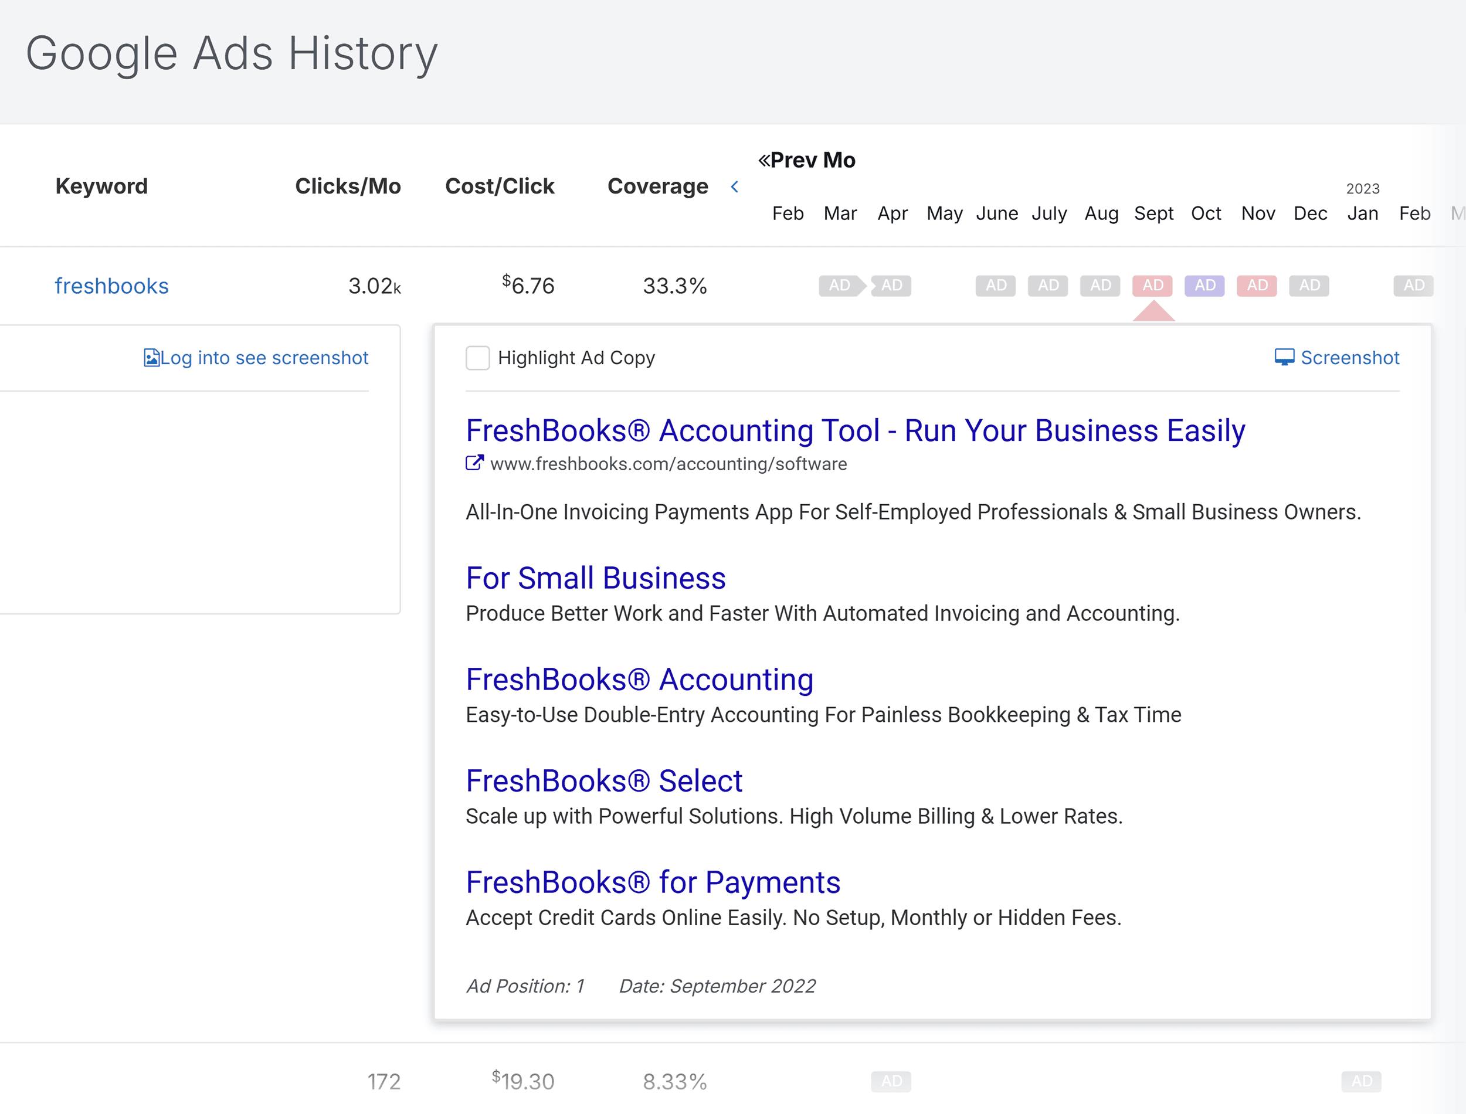1466x1114 pixels.
Task: Sort results by the Cost/Click column header
Action: pyautogui.click(x=500, y=186)
